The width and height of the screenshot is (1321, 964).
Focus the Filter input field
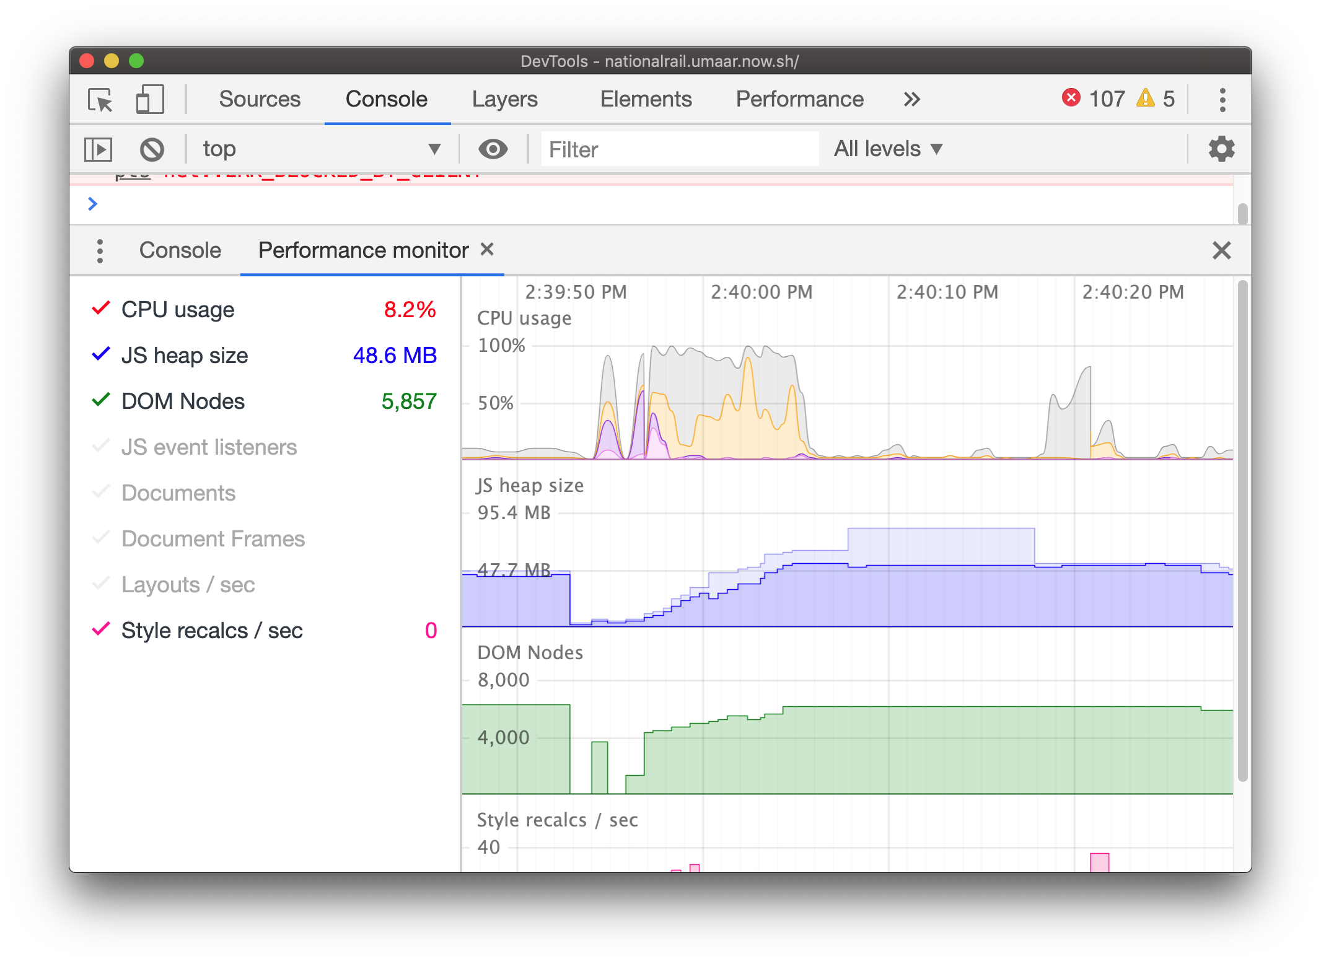coord(680,149)
